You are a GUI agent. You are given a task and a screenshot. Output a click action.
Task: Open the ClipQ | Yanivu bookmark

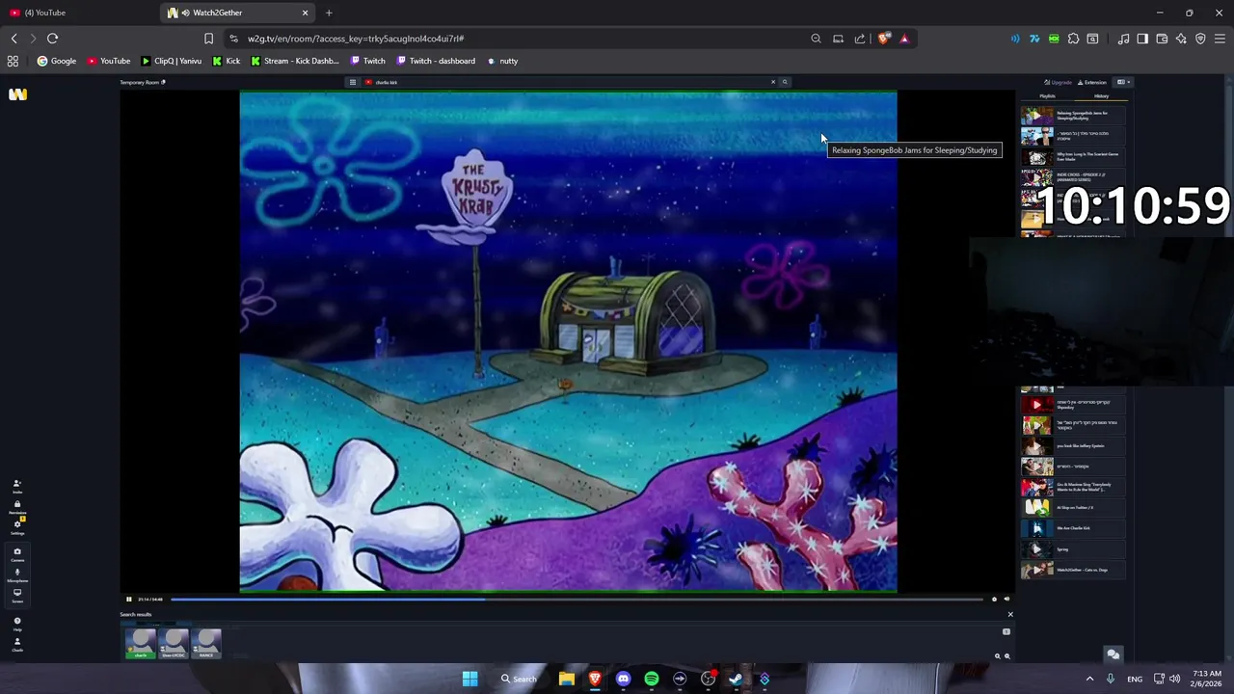pyautogui.click(x=172, y=61)
